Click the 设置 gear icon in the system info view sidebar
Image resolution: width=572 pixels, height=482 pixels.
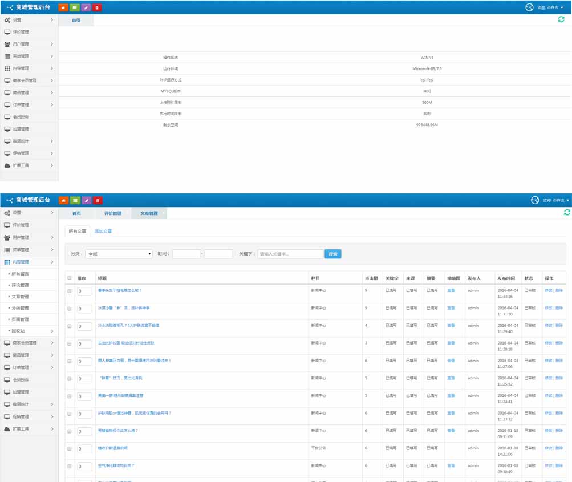7,20
